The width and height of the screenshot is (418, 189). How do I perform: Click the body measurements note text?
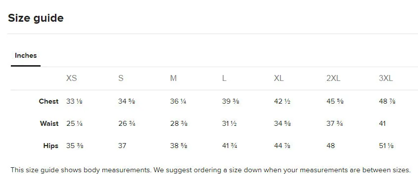[x=210, y=170]
